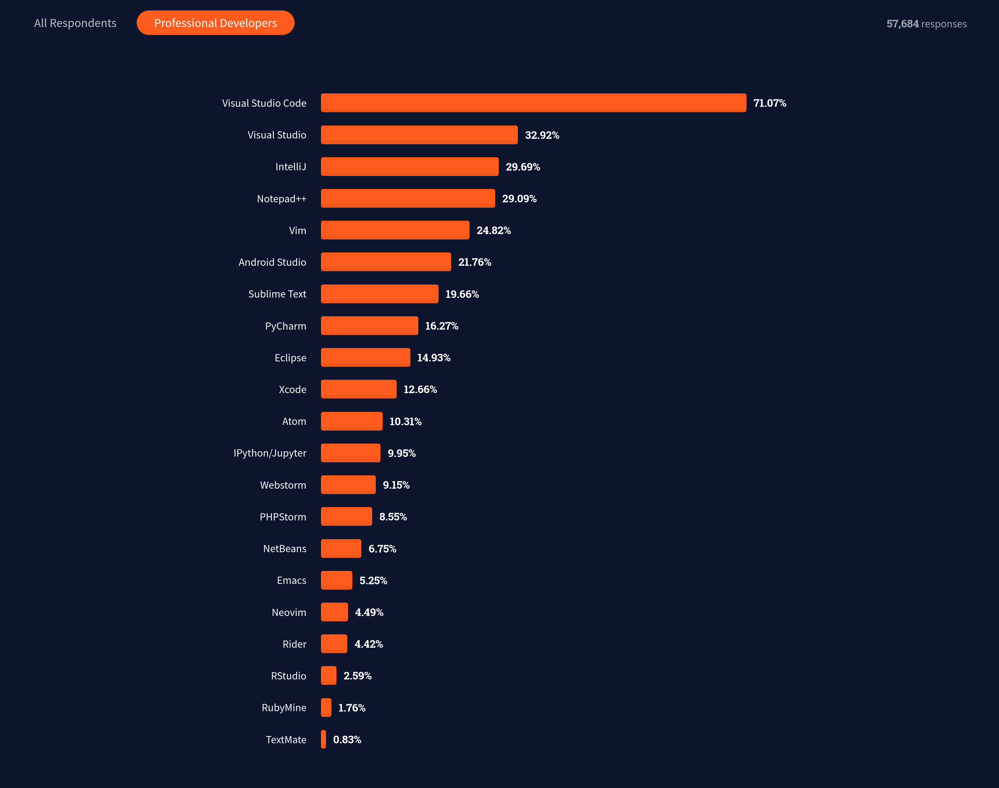The width and height of the screenshot is (999, 788).
Task: Click the Eclipse label text
Action: [290, 357]
